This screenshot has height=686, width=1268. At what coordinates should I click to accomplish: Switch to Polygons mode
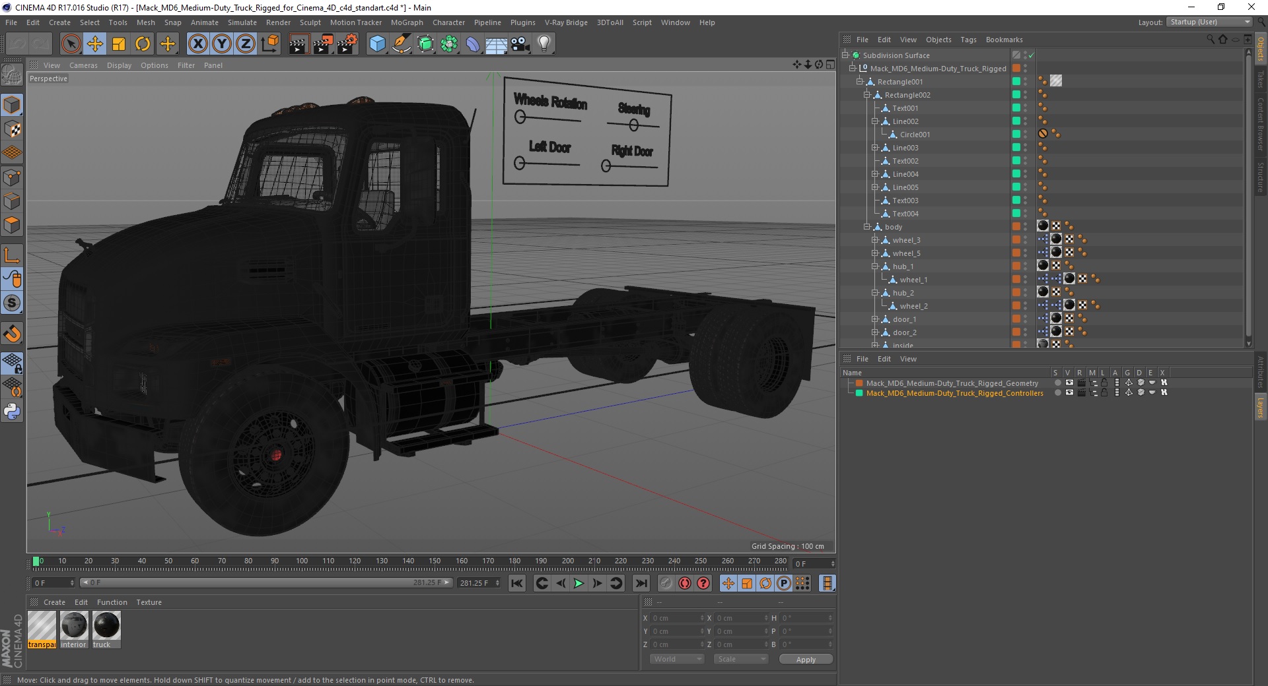point(12,225)
